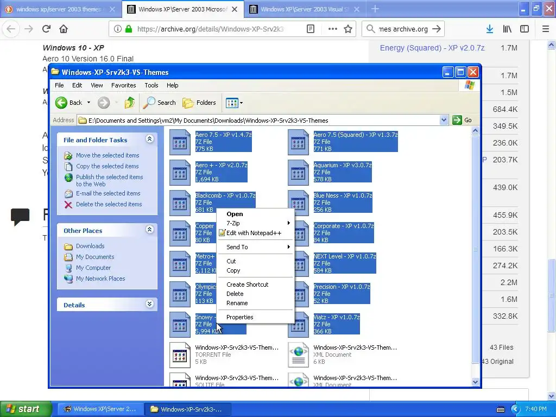
Task: Select the TORRENT file icon
Action: click(x=180, y=355)
